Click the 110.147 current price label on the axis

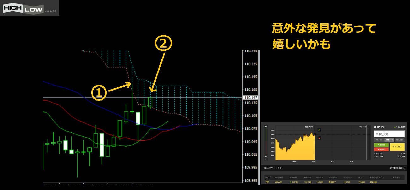tap(250, 98)
